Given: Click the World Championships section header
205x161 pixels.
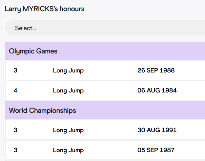Looking at the screenshot, I should (x=105, y=110).
